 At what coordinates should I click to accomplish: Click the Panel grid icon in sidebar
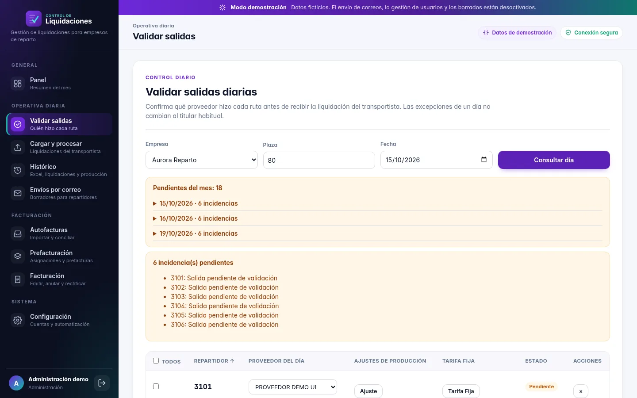point(18,84)
